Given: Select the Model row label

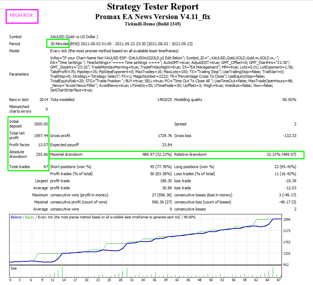Looking at the screenshot, I should coord(14,51).
